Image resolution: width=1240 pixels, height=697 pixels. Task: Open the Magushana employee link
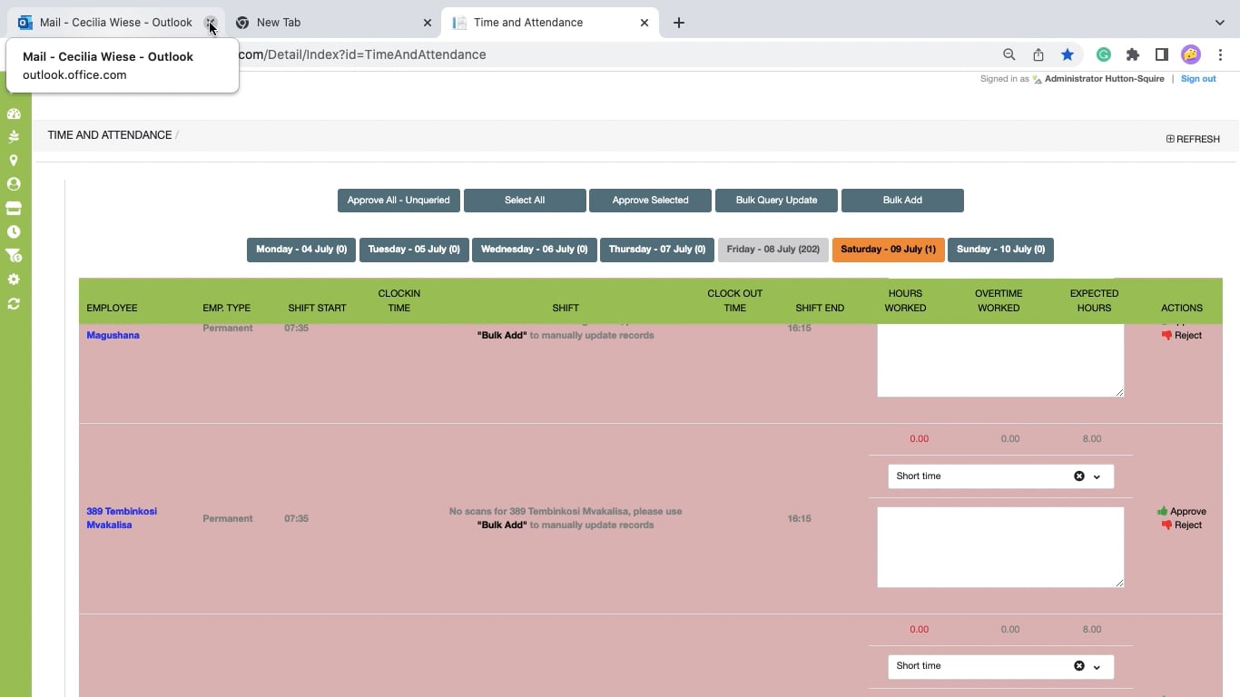113,335
